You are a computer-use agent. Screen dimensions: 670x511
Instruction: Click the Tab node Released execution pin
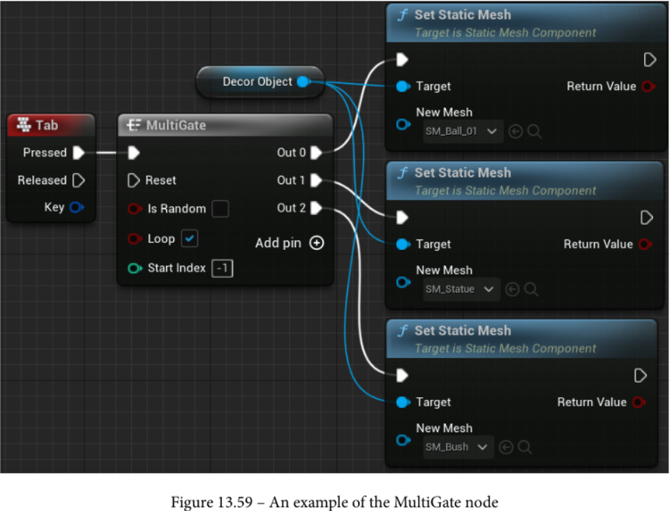(x=79, y=180)
